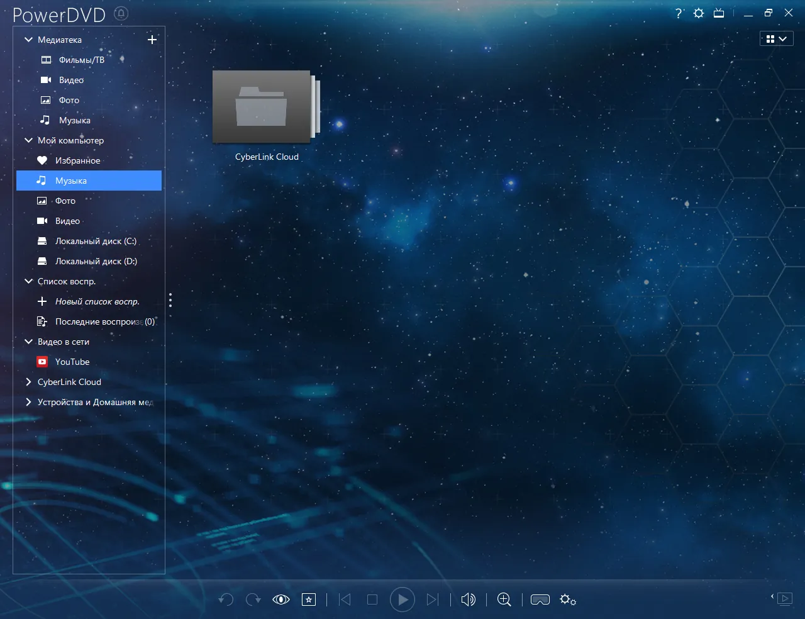The image size is (805, 619).
Task: Switch to mini player mode icon
Action: tap(784, 598)
